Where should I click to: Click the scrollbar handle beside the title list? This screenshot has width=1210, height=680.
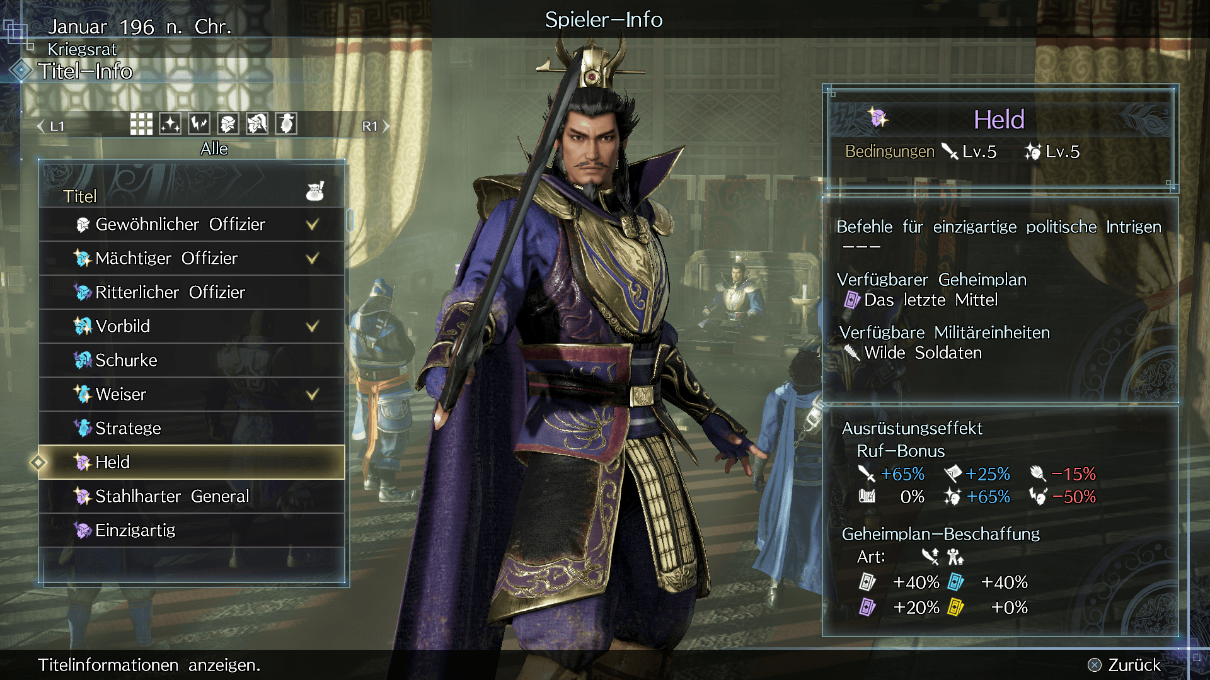[x=350, y=220]
